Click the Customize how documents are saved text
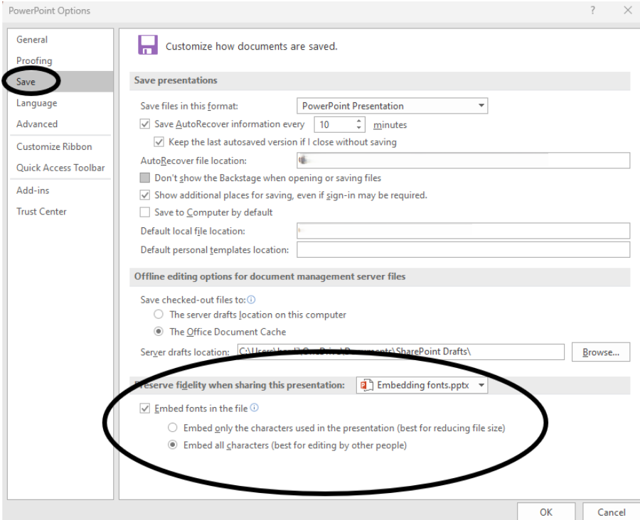This screenshot has height=520, width=640. click(x=252, y=46)
